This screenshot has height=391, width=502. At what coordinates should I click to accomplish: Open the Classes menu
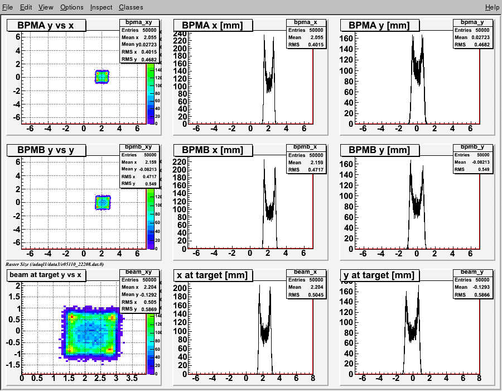pos(131,7)
